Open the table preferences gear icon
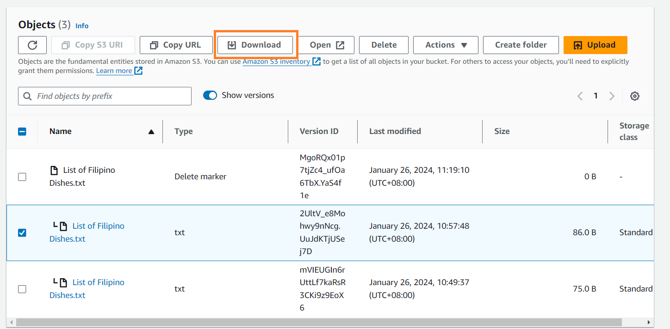This screenshot has height=329, width=670. (635, 96)
